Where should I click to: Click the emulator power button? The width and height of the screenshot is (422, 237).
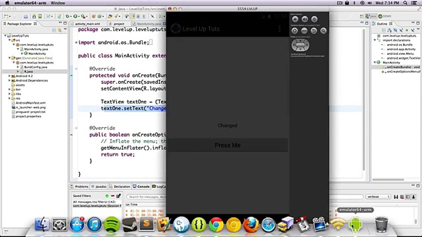pos(314,19)
